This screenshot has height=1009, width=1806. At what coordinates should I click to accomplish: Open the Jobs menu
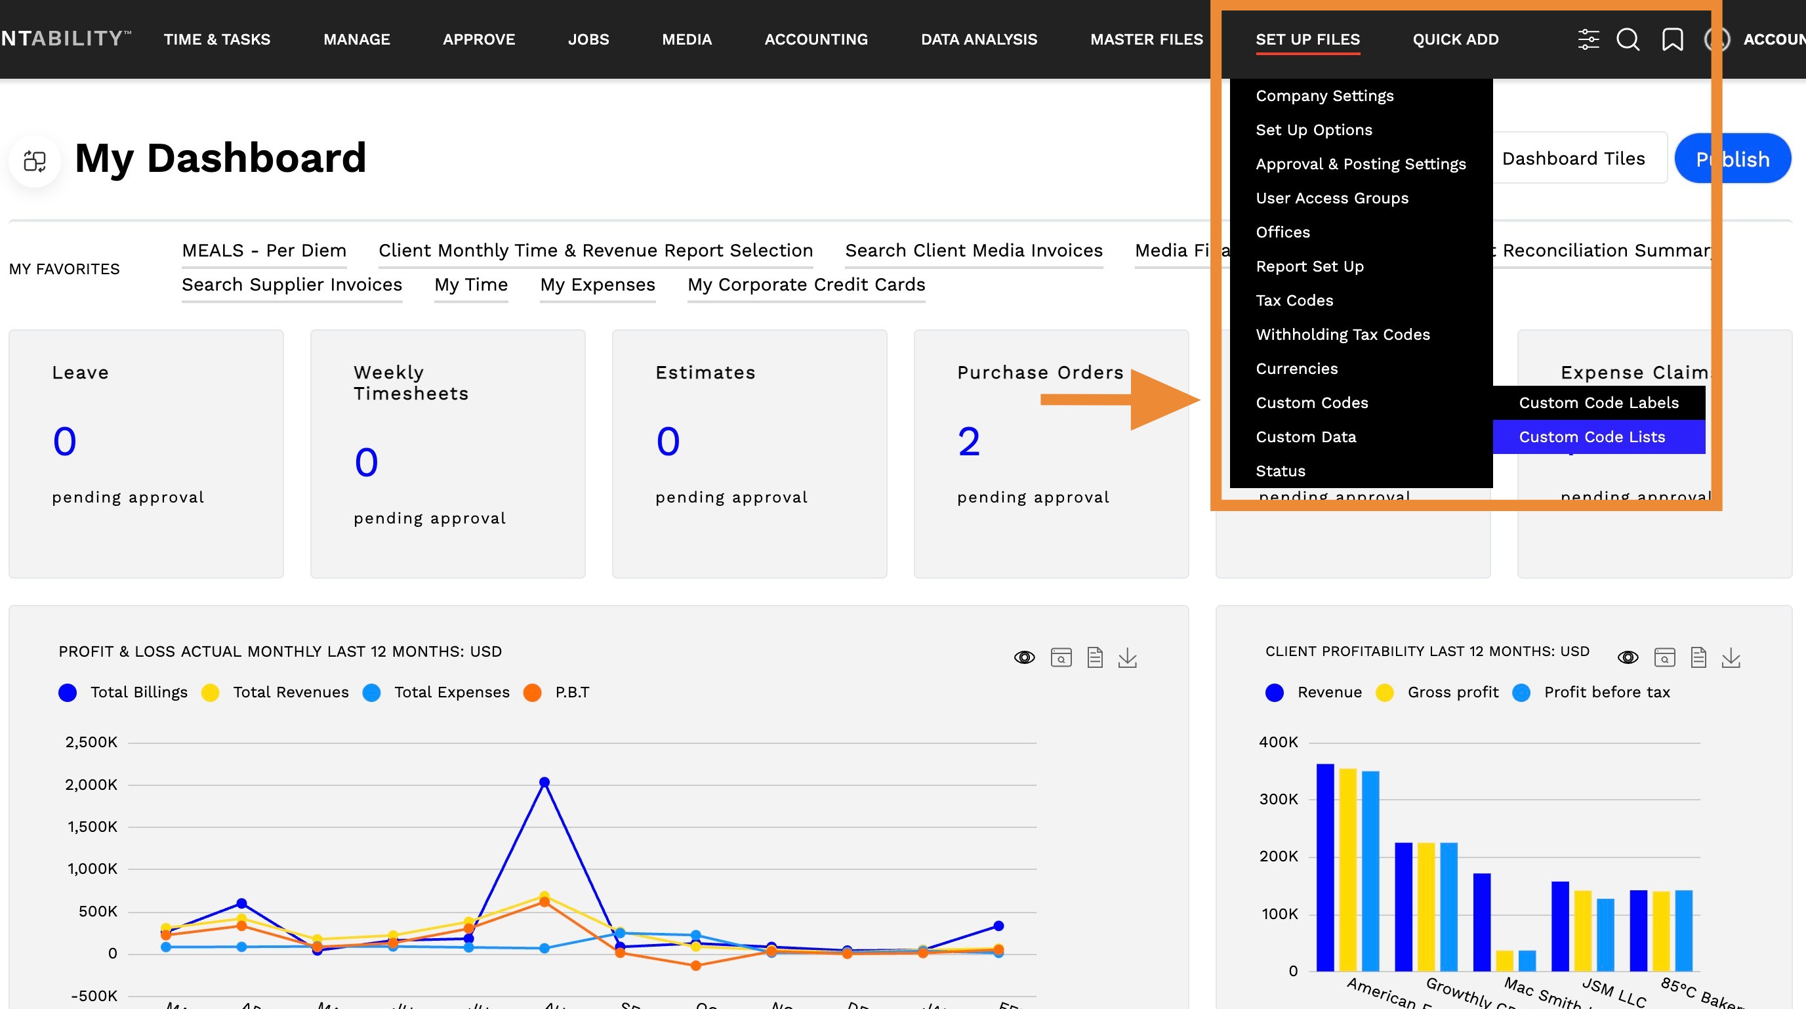[x=588, y=39]
